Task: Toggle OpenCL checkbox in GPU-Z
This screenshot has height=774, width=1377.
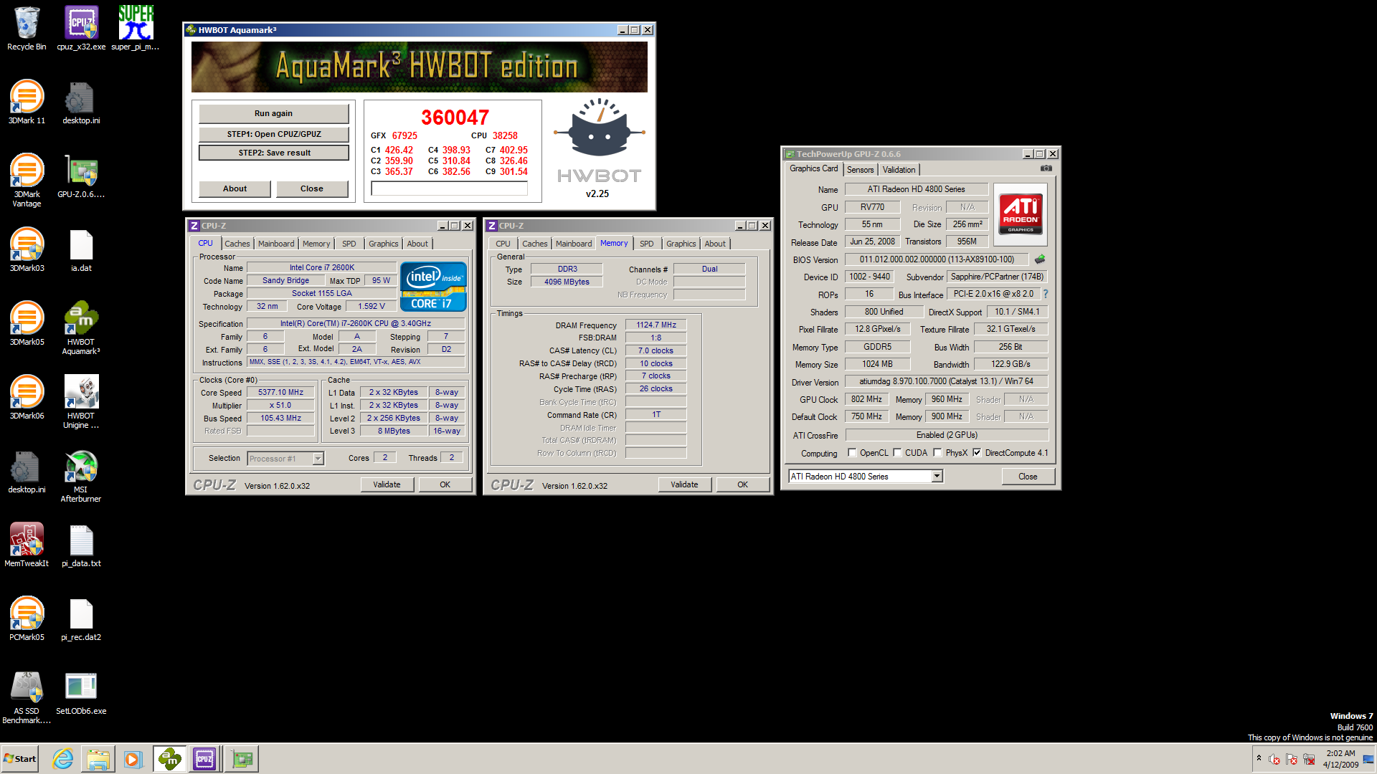Action: (852, 453)
